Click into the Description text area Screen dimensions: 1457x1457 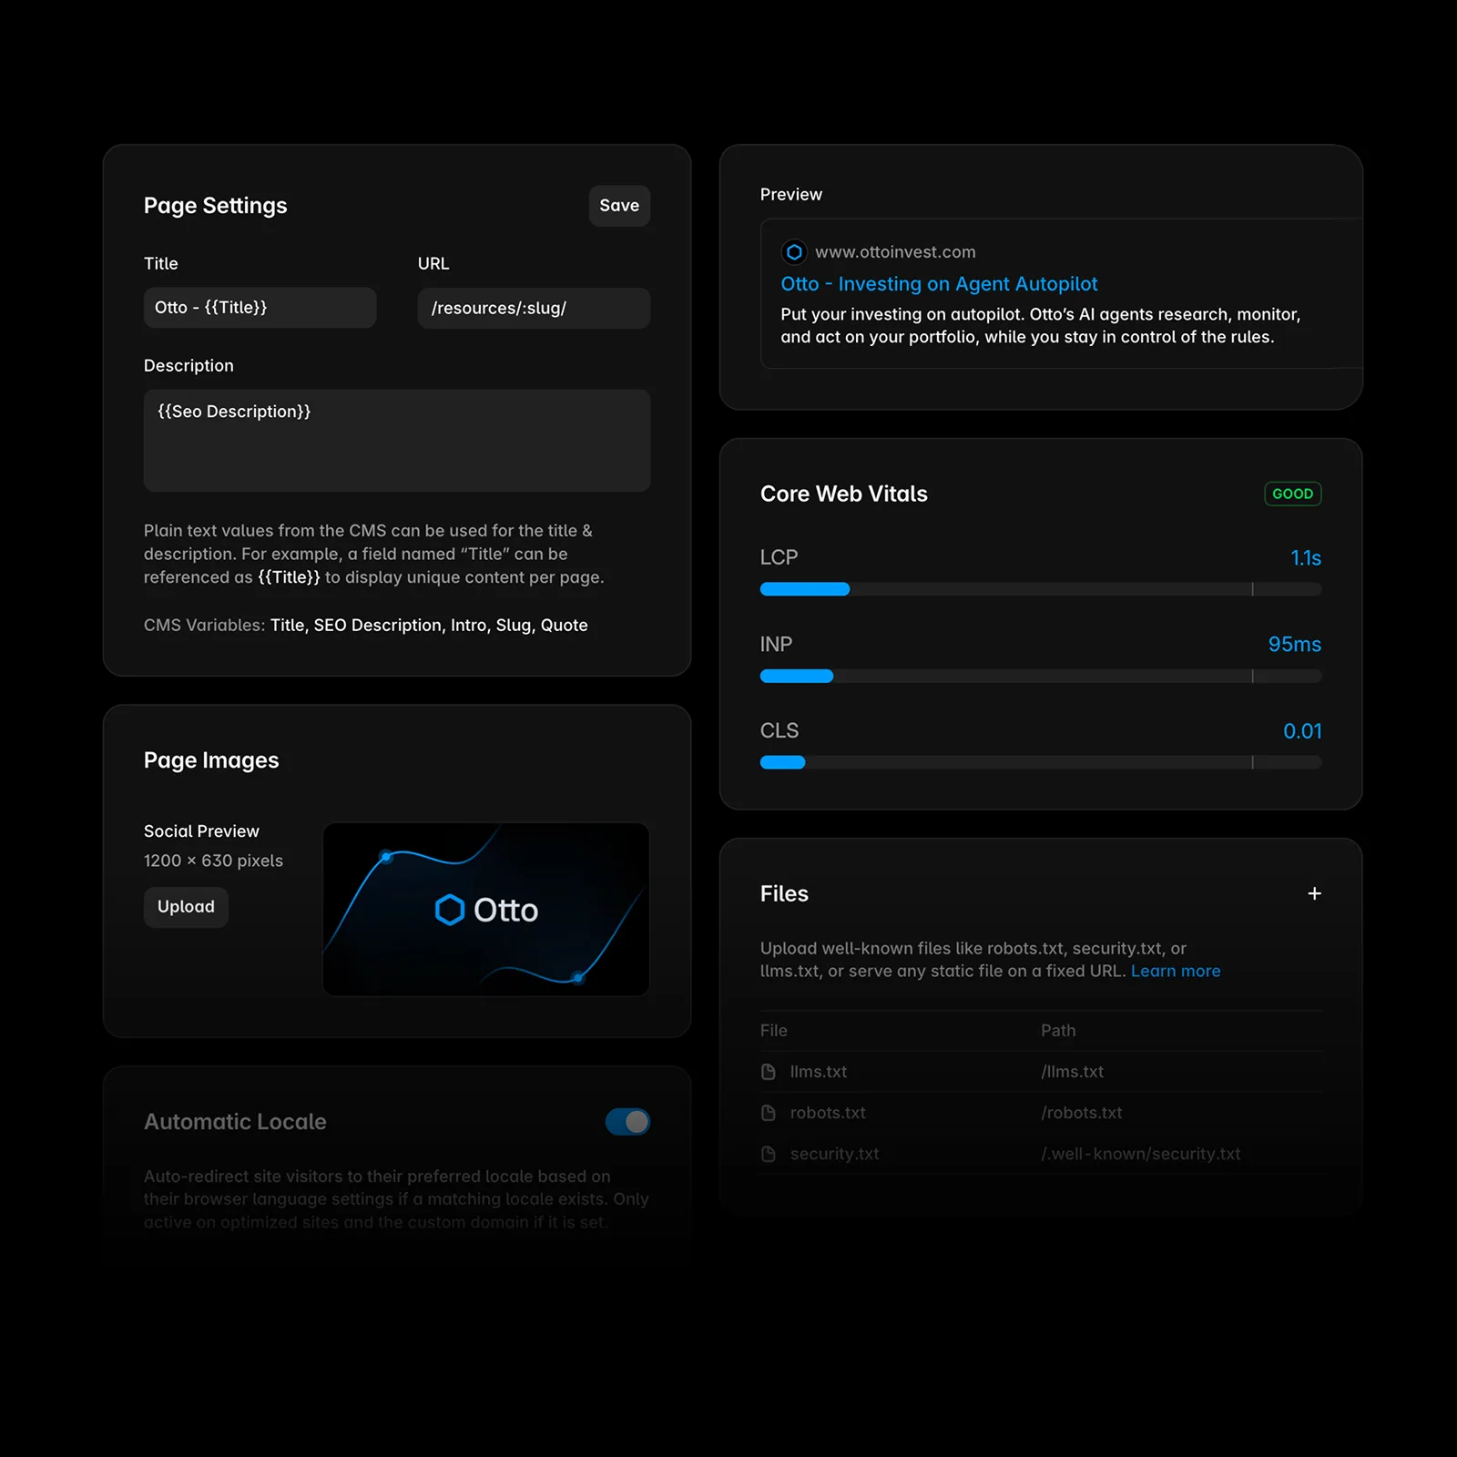point(397,441)
